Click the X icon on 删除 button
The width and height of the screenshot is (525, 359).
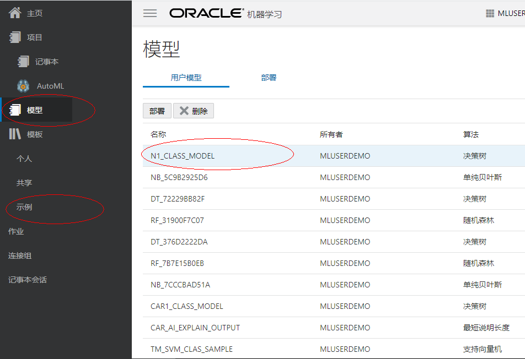184,111
